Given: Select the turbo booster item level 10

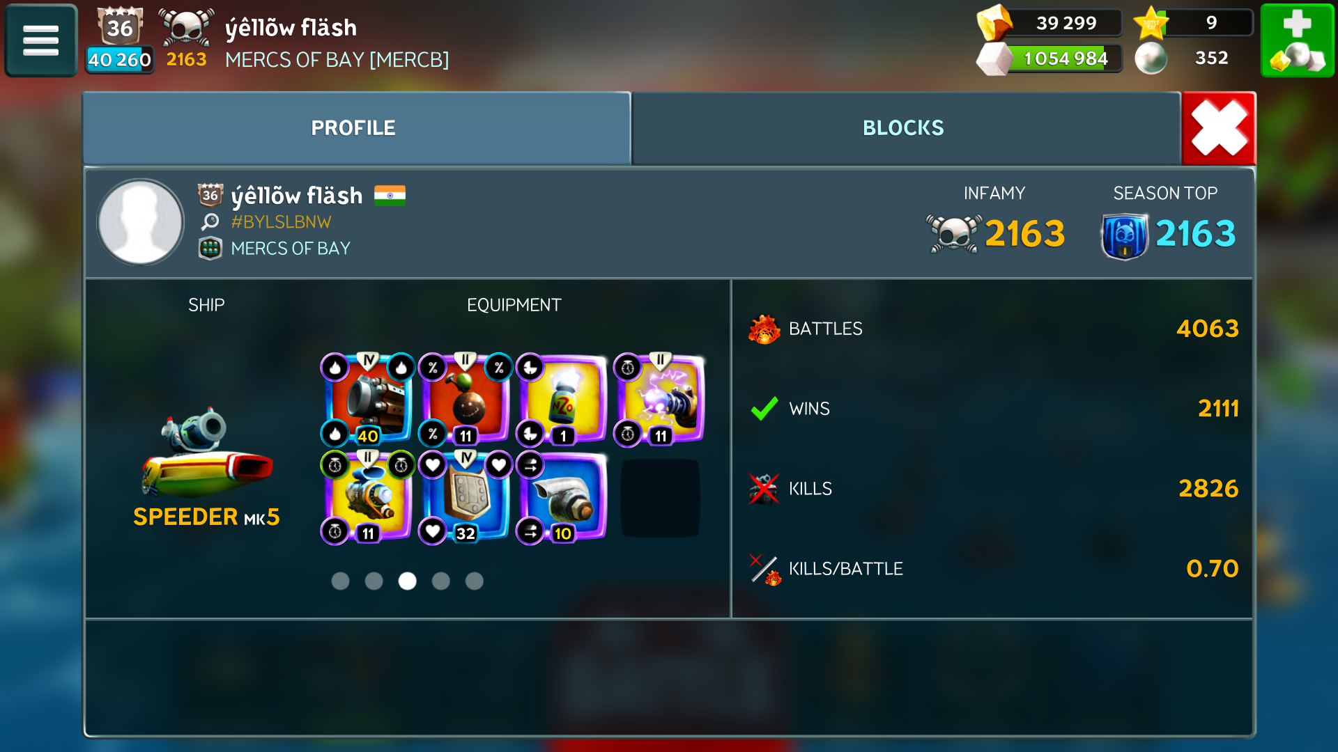Looking at the screenshot, I should 563,497.
